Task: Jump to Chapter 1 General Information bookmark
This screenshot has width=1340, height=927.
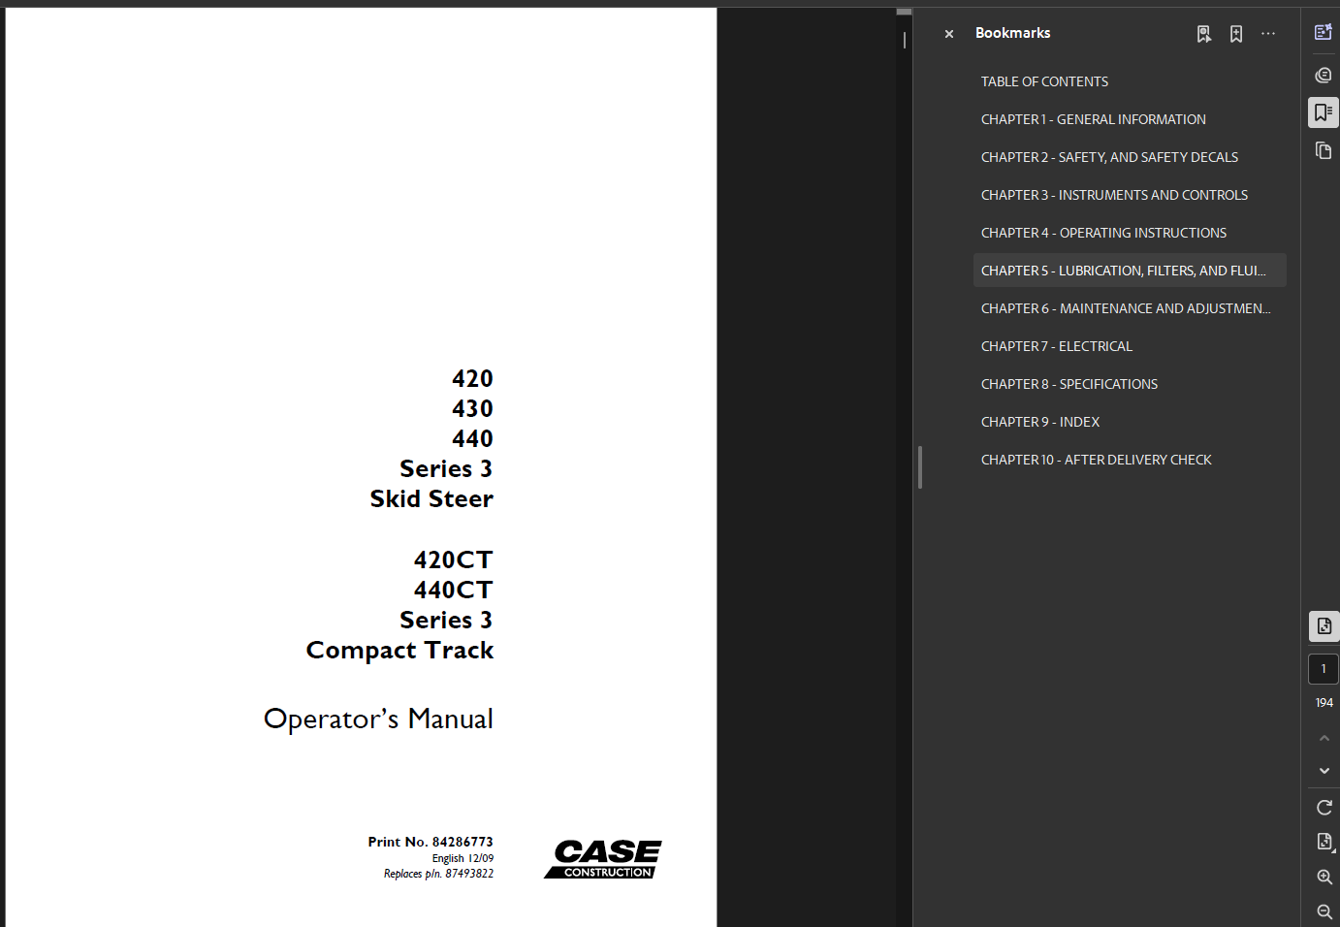Action: click(x=1094, y=119)
